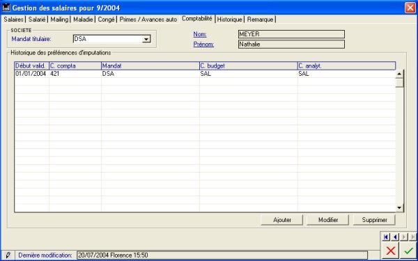Select the SAL cell under C. budget
The image size is (418, 261).
coord(249,74)
